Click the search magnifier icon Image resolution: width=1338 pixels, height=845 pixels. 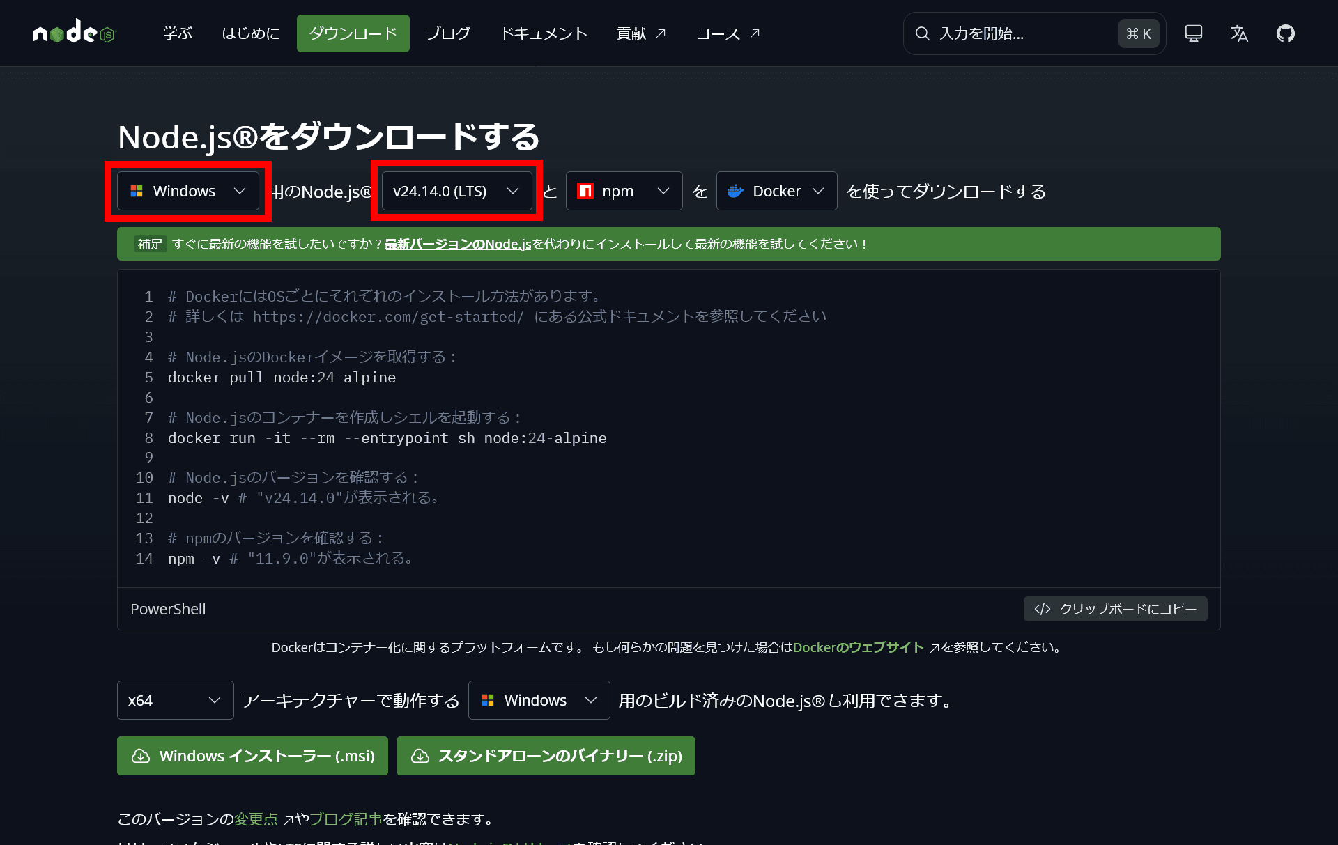click(922, 33)
